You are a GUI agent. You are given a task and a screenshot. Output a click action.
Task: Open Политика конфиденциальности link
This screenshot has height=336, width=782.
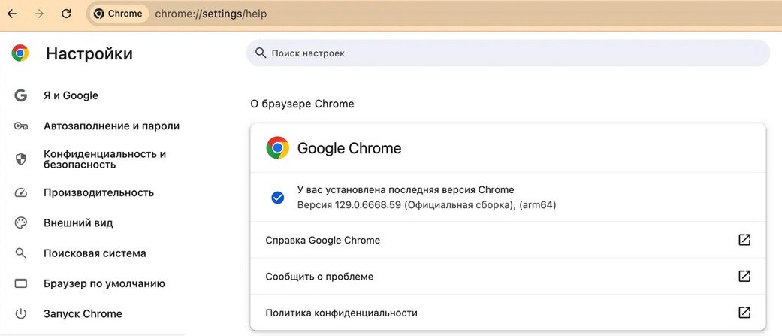click(x=508, y=313)
